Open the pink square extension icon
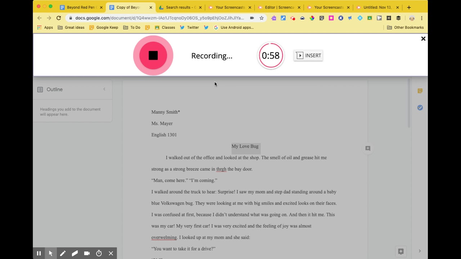Image resolution: width=461 pixels, height=259 pixels. coord(331,18)
